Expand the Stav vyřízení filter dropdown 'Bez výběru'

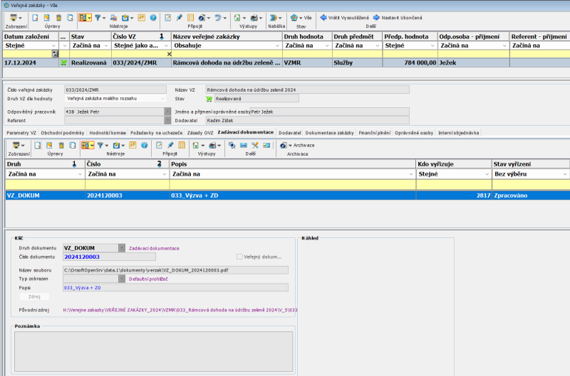click(x=564, y=173)
